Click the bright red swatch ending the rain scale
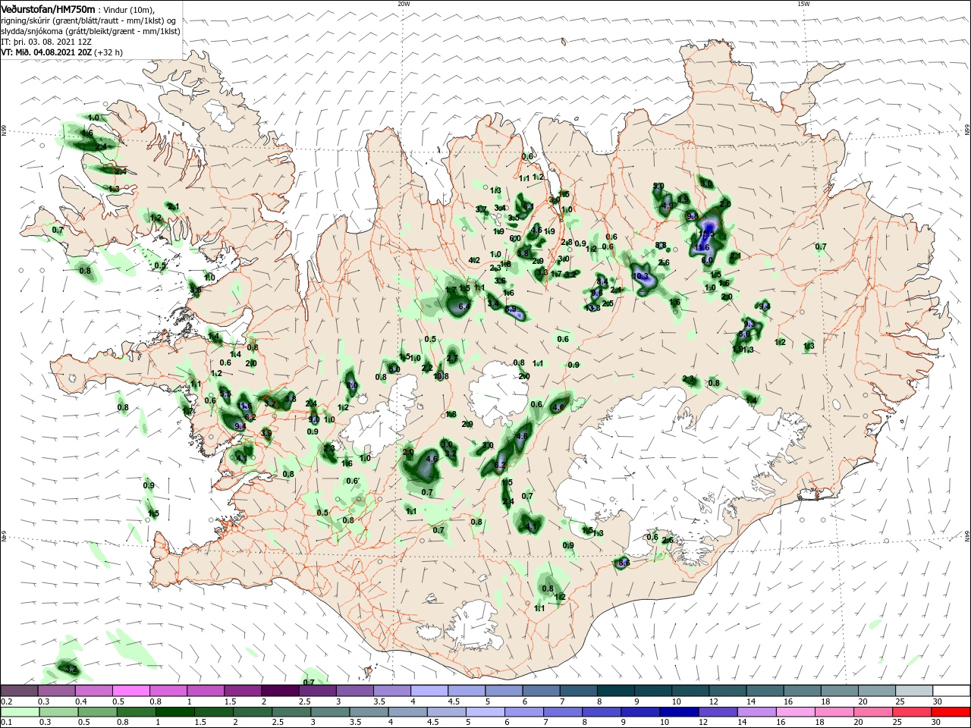 click(952, 712)
